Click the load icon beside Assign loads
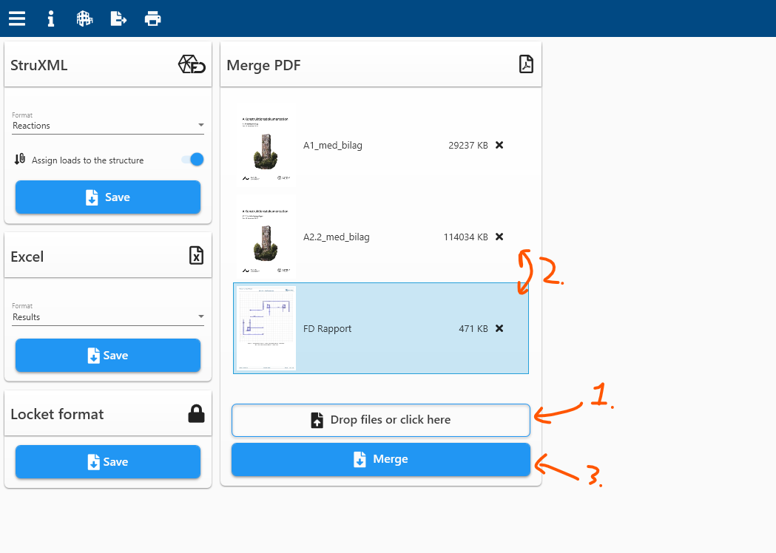776x553 pixels. click(x=20, y=159)
